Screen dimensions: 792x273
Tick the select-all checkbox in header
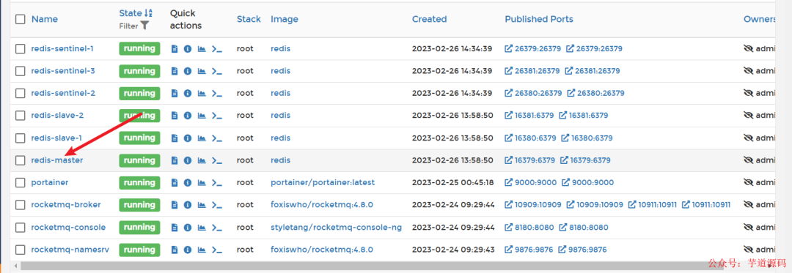(20, 19)
